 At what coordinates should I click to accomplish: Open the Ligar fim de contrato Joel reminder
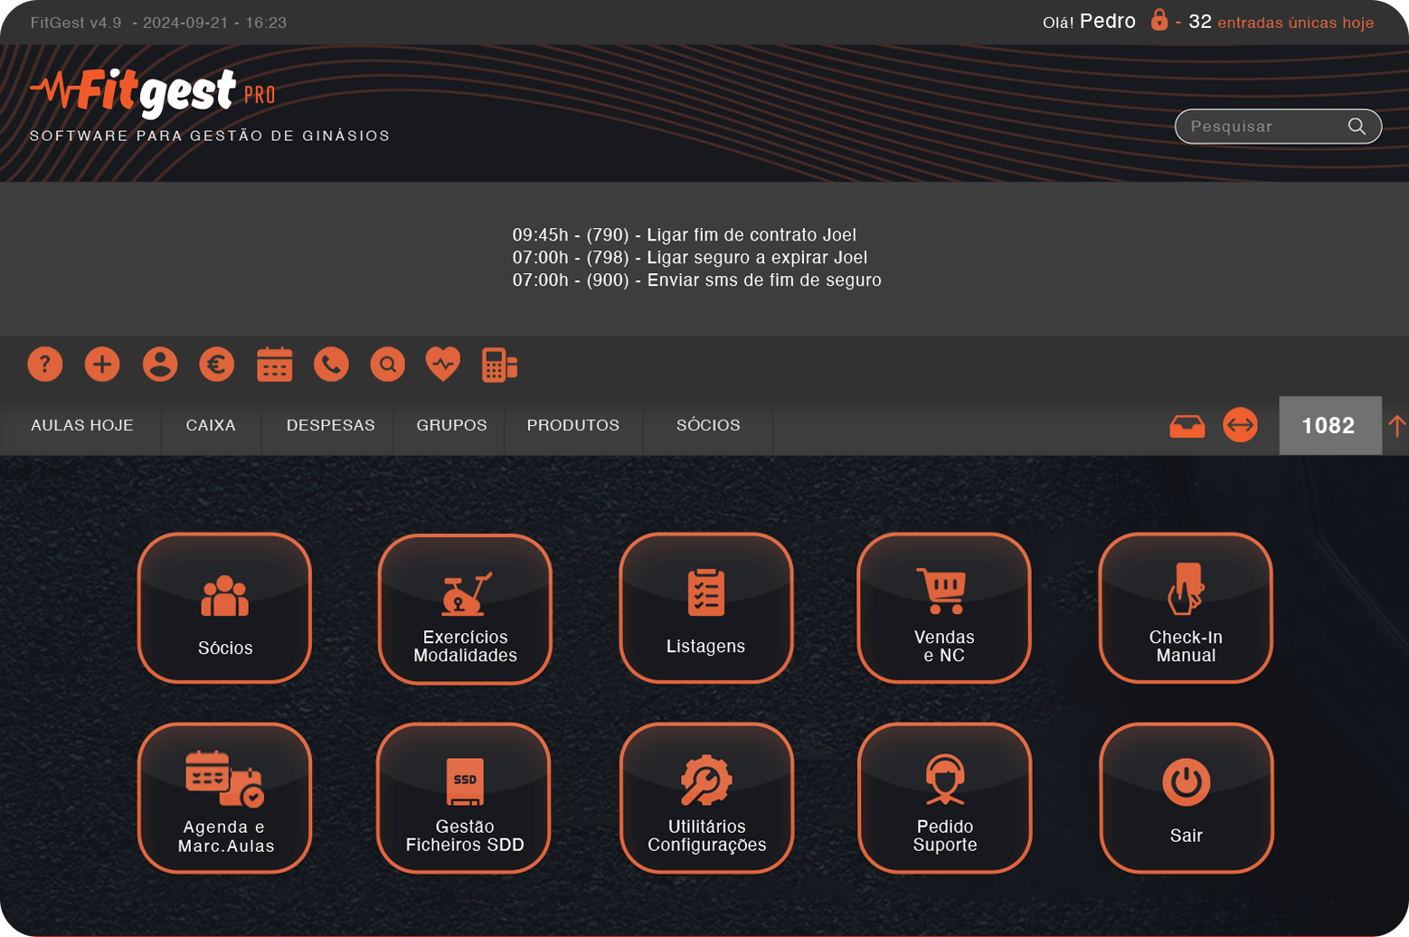(x=684, y=235)
